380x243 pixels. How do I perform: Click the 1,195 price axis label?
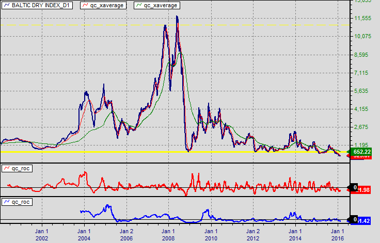tap(361, 145)
